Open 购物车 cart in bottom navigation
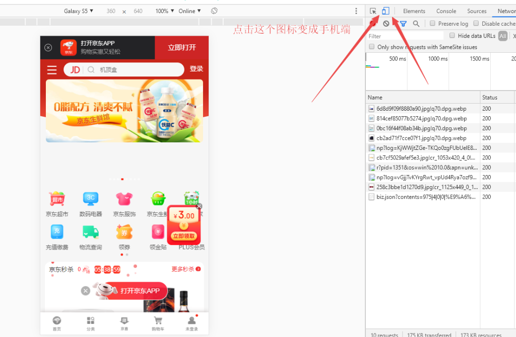516x337 pixels. click(158, 323)
